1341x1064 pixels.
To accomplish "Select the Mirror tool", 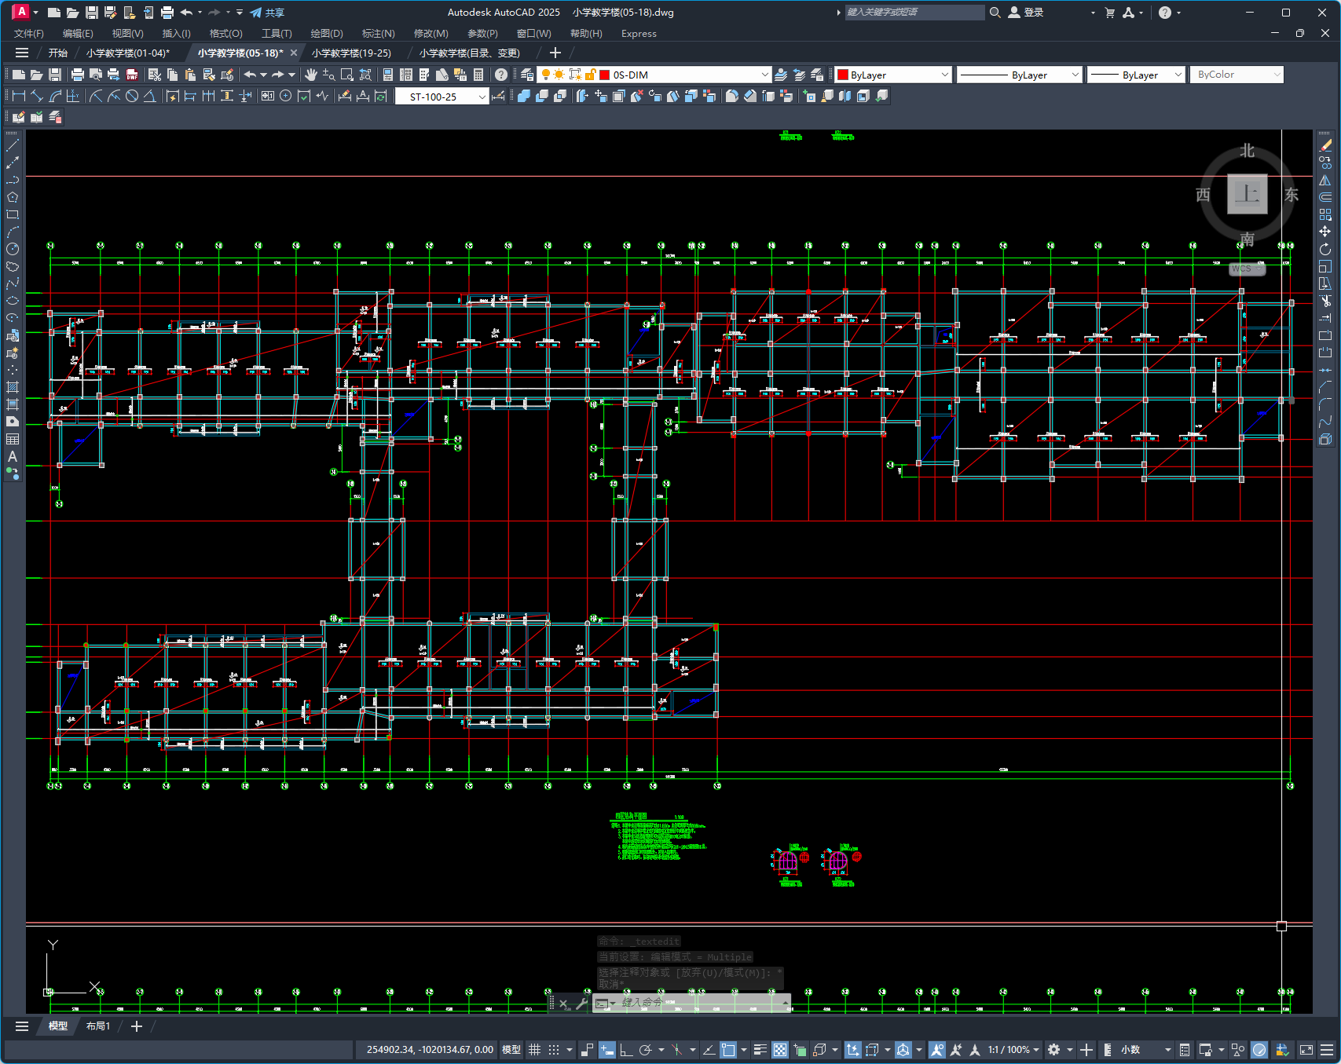I will 1325,180.
